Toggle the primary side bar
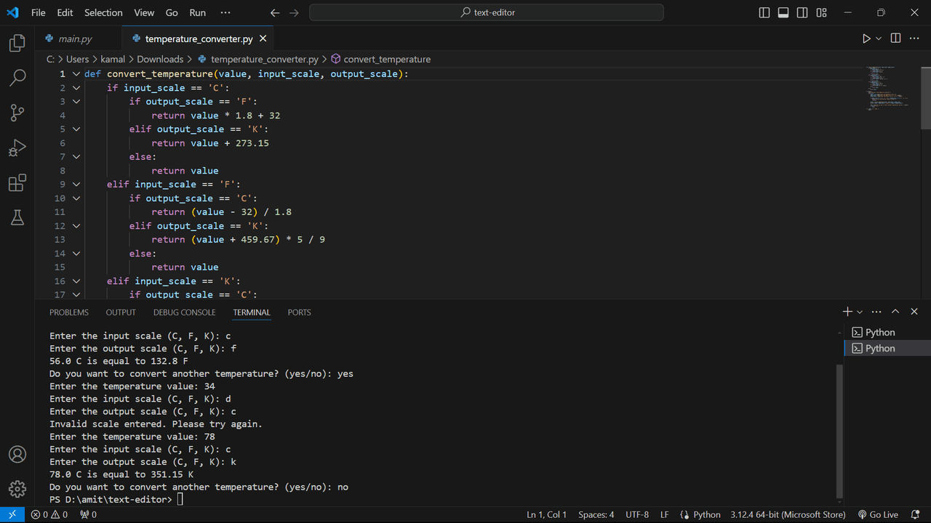 (x=764, y=12)
